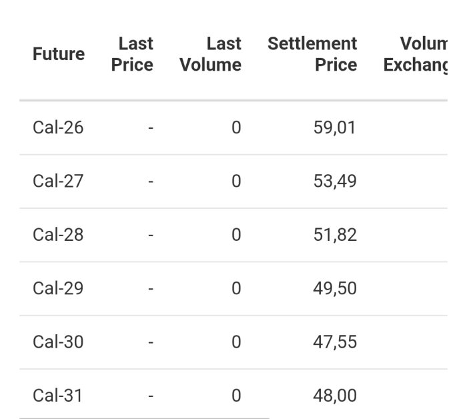Viewport: 467px width, 419px height.
Task: Click the 47,55 settlement price
Action: 335,342
